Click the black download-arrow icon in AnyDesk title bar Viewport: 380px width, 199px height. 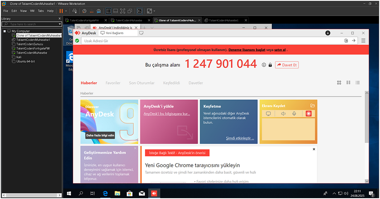[328, 33]
